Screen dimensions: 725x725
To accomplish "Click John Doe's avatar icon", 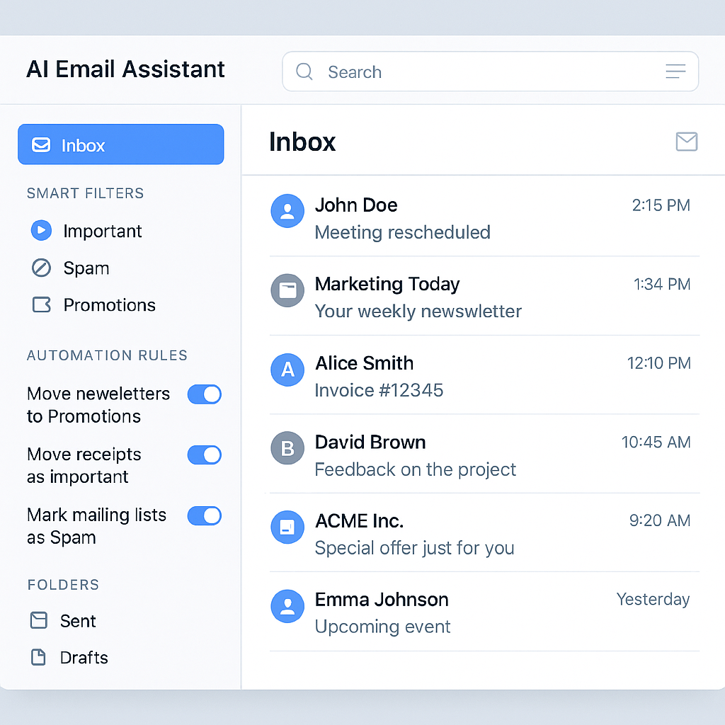I will [287, 211].
